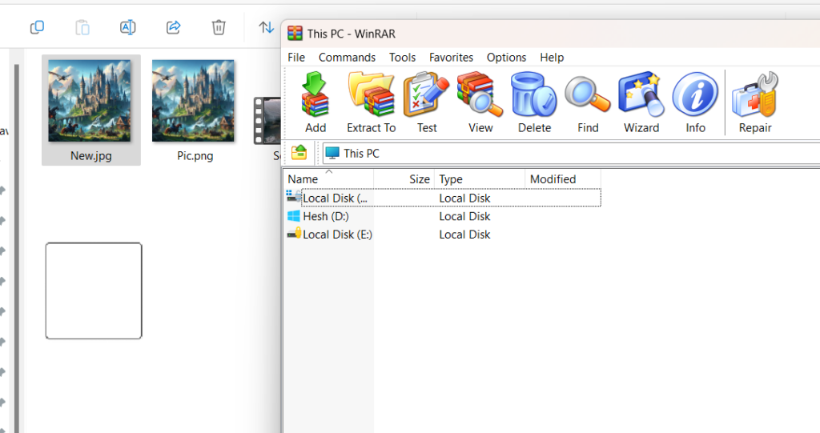Viewport: 820px width, 433px height.
Task: Open the Options menu
Action: coord(506,57)
